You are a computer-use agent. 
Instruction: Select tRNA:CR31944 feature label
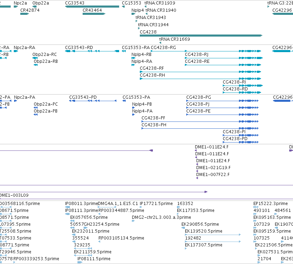(x=153, y=25)
